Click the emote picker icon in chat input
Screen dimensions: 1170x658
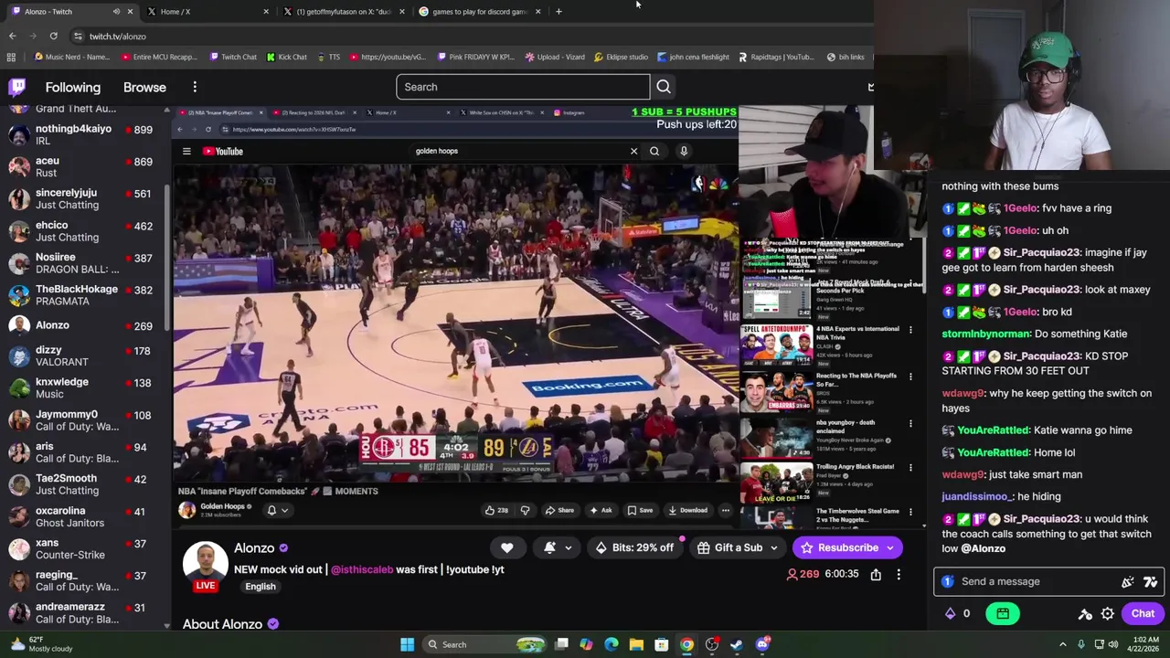point(1151,581)
